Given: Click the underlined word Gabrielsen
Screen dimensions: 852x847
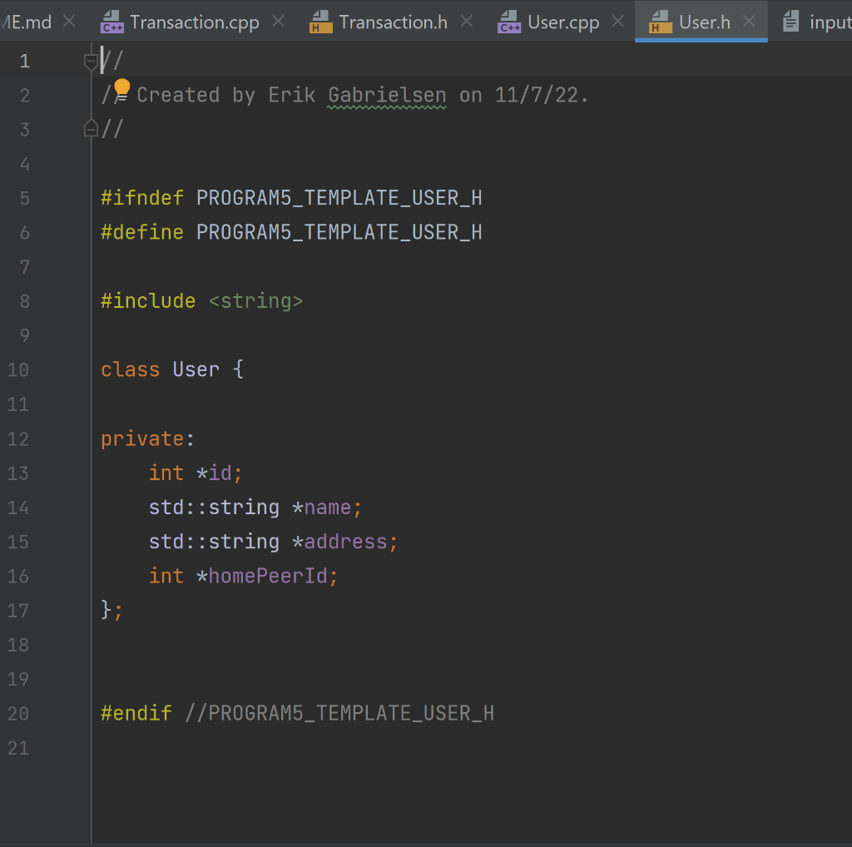Looking at the screenshot, I should click(386, 94).
